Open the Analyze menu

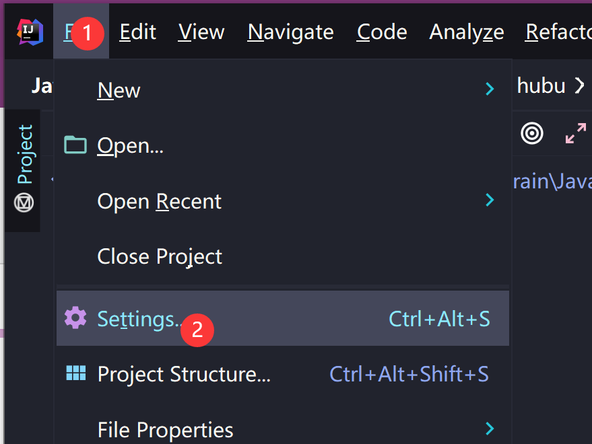click(x=466, y=32)
